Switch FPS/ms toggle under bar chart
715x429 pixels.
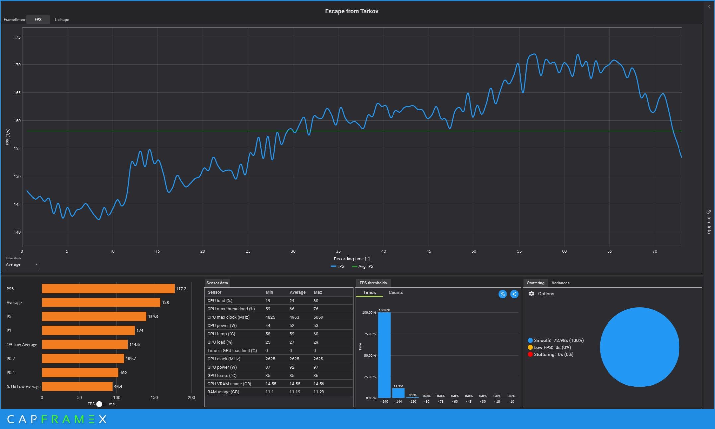[x=101, y=404]
